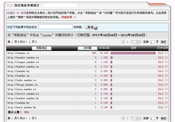Click the >> arrow icon in blogs.yandex.ru row
Viewport: 175px width, 122px height.
166,85
